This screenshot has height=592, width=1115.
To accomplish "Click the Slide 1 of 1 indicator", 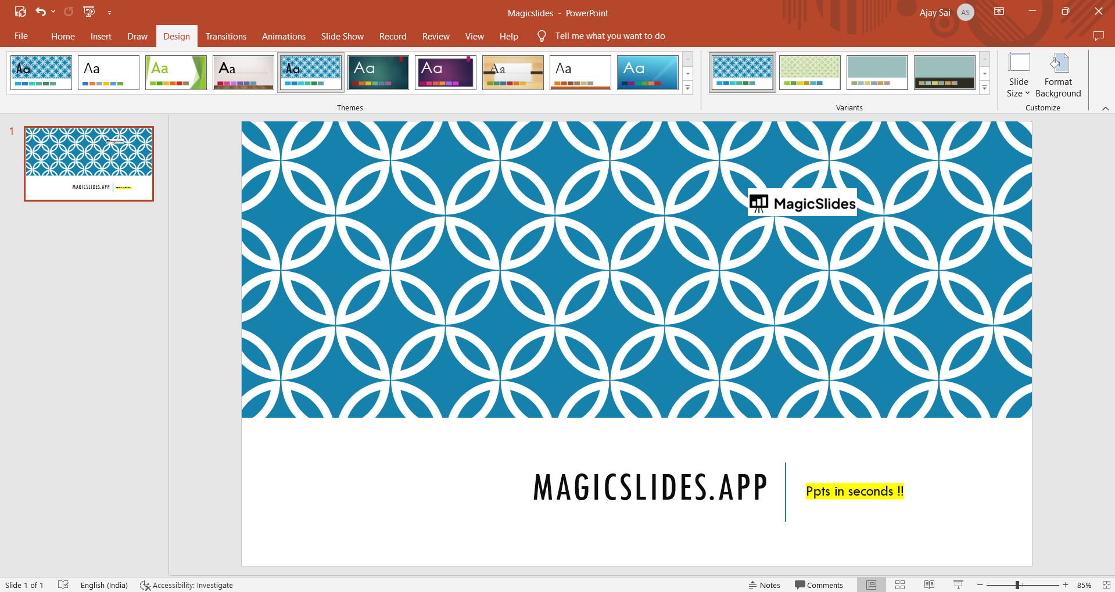I will click(24, 585).
